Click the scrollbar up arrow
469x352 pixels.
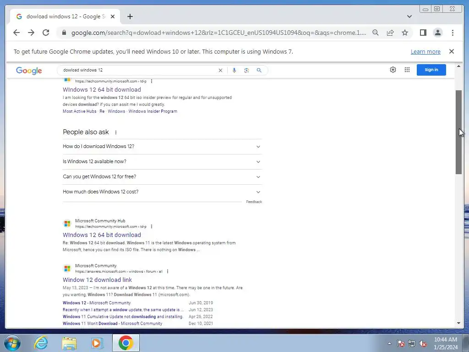coord(458,66)
